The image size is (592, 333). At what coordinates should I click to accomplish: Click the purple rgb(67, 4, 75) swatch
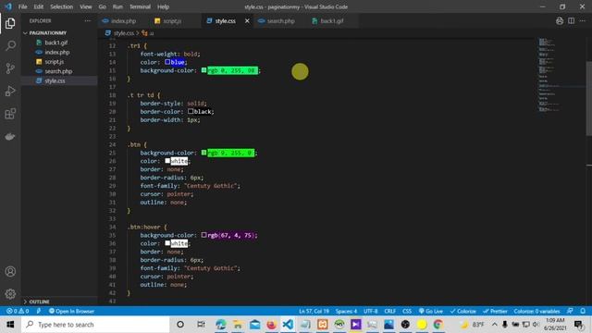[203, 235]
